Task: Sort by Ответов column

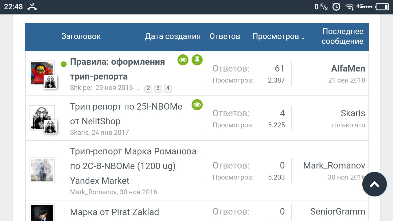Action: point(225,36)
